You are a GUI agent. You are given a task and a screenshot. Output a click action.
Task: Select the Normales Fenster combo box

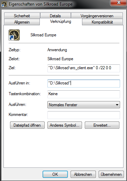(x=84, y=105)
